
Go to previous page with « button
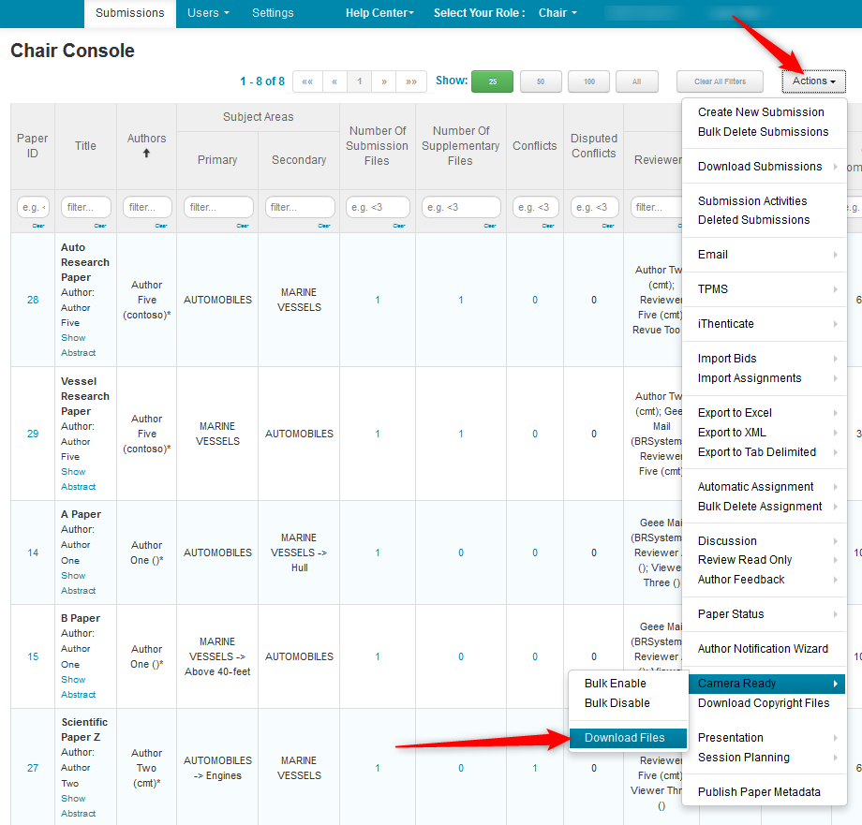pos(334,81)
